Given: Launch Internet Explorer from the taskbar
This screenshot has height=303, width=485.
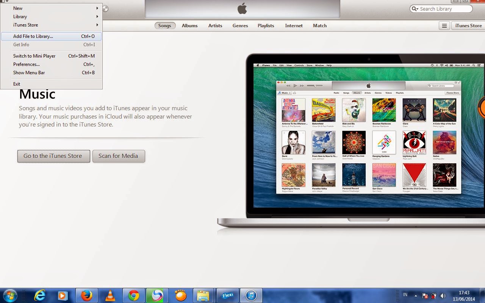Looking at the screenshot, I should [40, 295].
